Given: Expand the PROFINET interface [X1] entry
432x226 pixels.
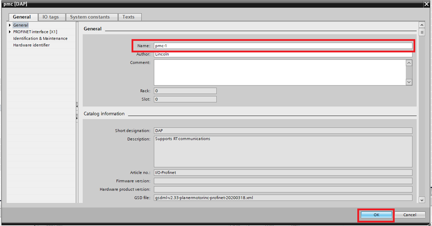Looking at the screenshot, I should (9, 31).
